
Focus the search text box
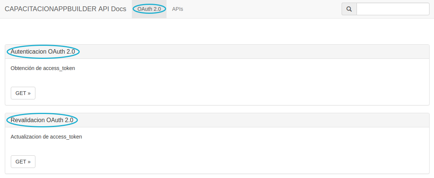point(393,9)
